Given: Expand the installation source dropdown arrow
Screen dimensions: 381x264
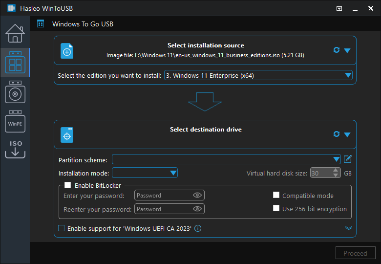Looking at the screenshot, I should [347, 50].
